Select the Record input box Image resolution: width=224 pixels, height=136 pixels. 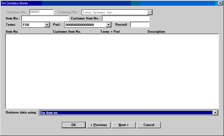(140, 25)
